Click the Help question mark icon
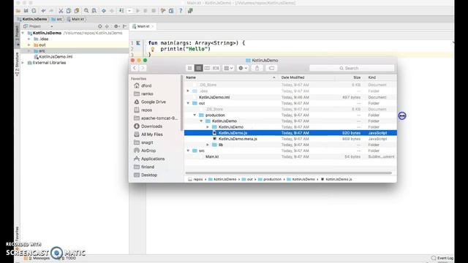 pyautogui.click(x=181, y=11)
